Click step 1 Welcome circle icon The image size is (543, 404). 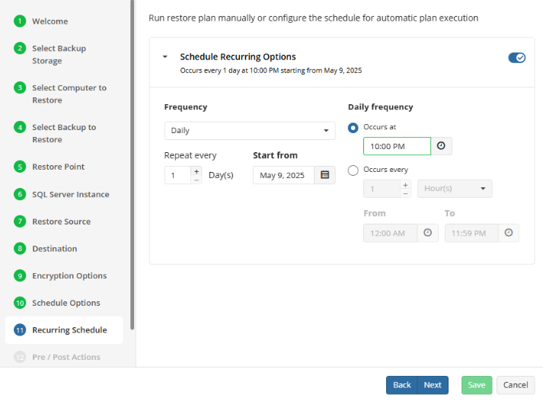click(x=20, y=21)
